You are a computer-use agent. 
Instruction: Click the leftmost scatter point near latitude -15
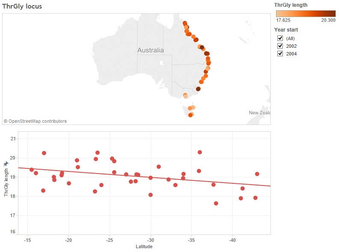coord(32,170)
